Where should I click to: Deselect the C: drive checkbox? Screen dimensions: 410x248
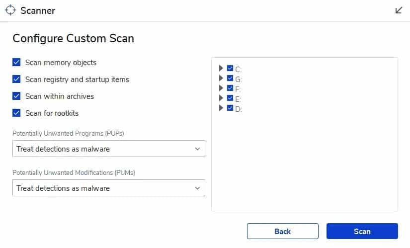click(230, 69)
